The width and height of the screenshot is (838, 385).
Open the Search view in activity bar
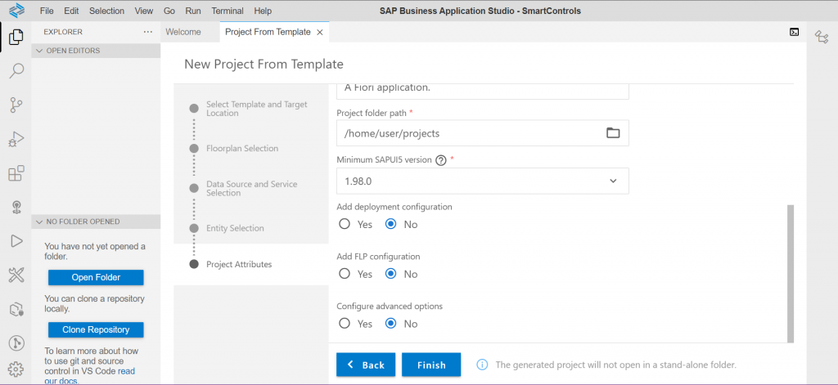(16, 70)
